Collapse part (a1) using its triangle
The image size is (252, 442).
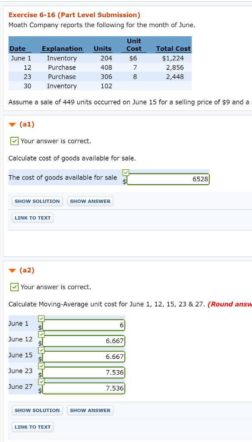[x=11, y=124]
